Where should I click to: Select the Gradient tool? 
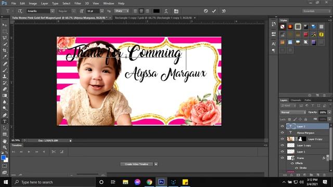pos(5,96)
